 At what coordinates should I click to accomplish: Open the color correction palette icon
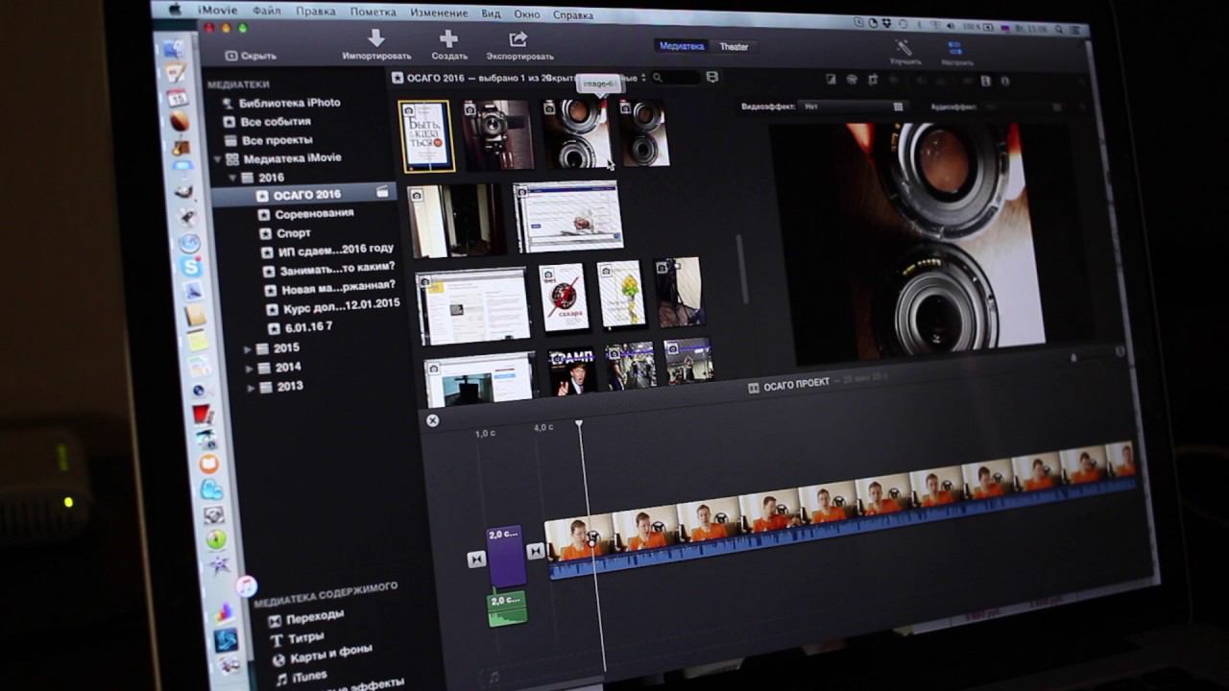(x=852, y=80)
